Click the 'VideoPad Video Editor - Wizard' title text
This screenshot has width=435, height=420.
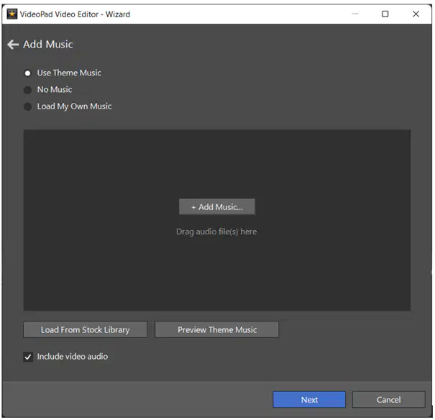pyautogui.click(x=75, y=14)
